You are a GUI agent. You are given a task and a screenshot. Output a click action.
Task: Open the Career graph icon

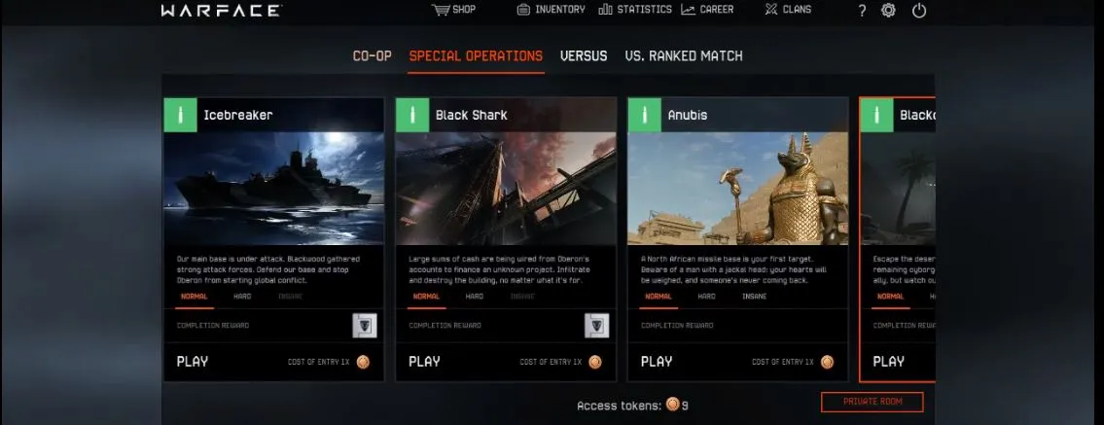pyautogui.click(x=688, y=10)
